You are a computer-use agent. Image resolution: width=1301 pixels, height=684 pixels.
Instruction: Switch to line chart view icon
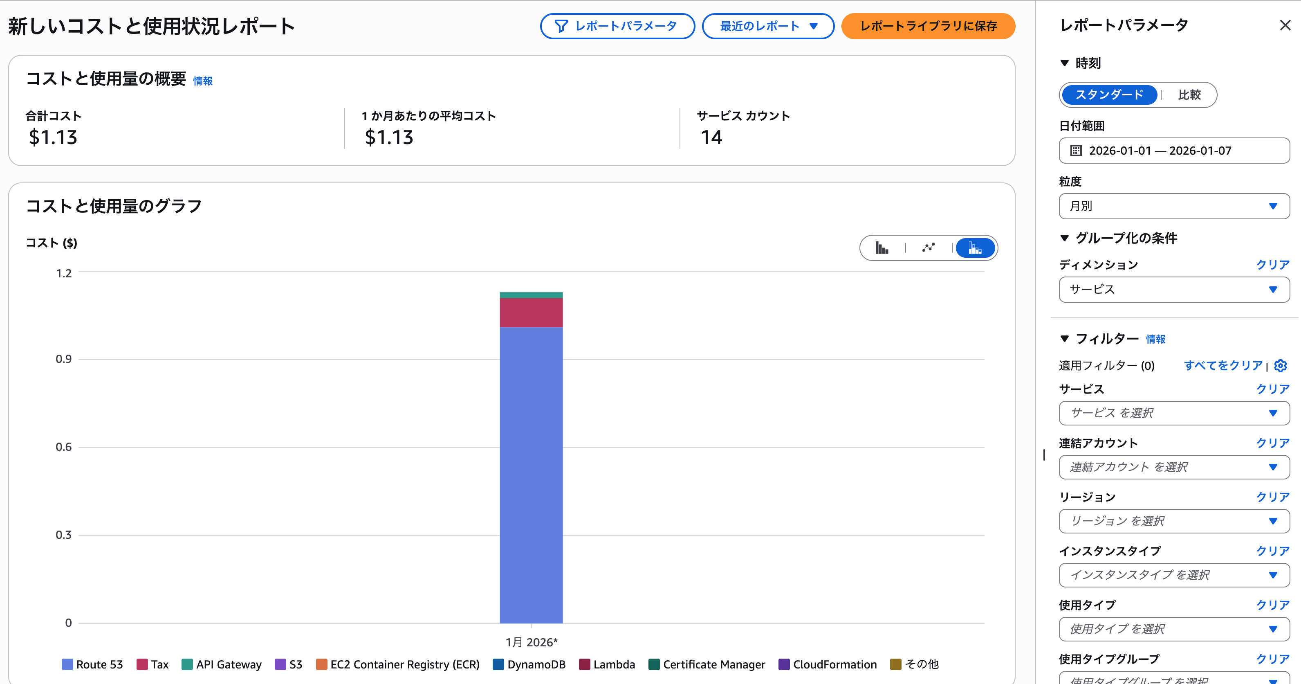(928, 248)
